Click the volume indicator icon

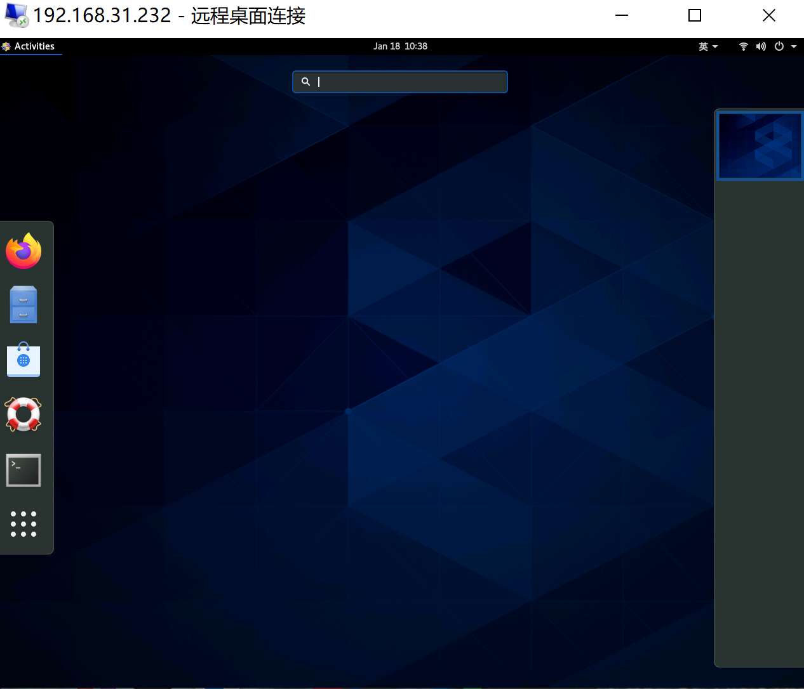761,46
